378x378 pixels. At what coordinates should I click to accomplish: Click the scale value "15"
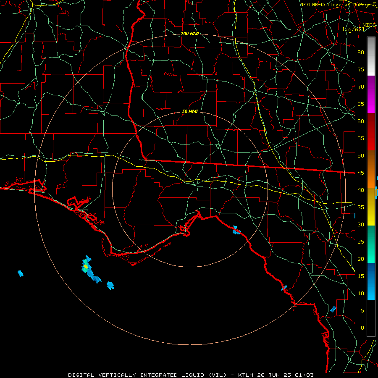pos(361,276)
